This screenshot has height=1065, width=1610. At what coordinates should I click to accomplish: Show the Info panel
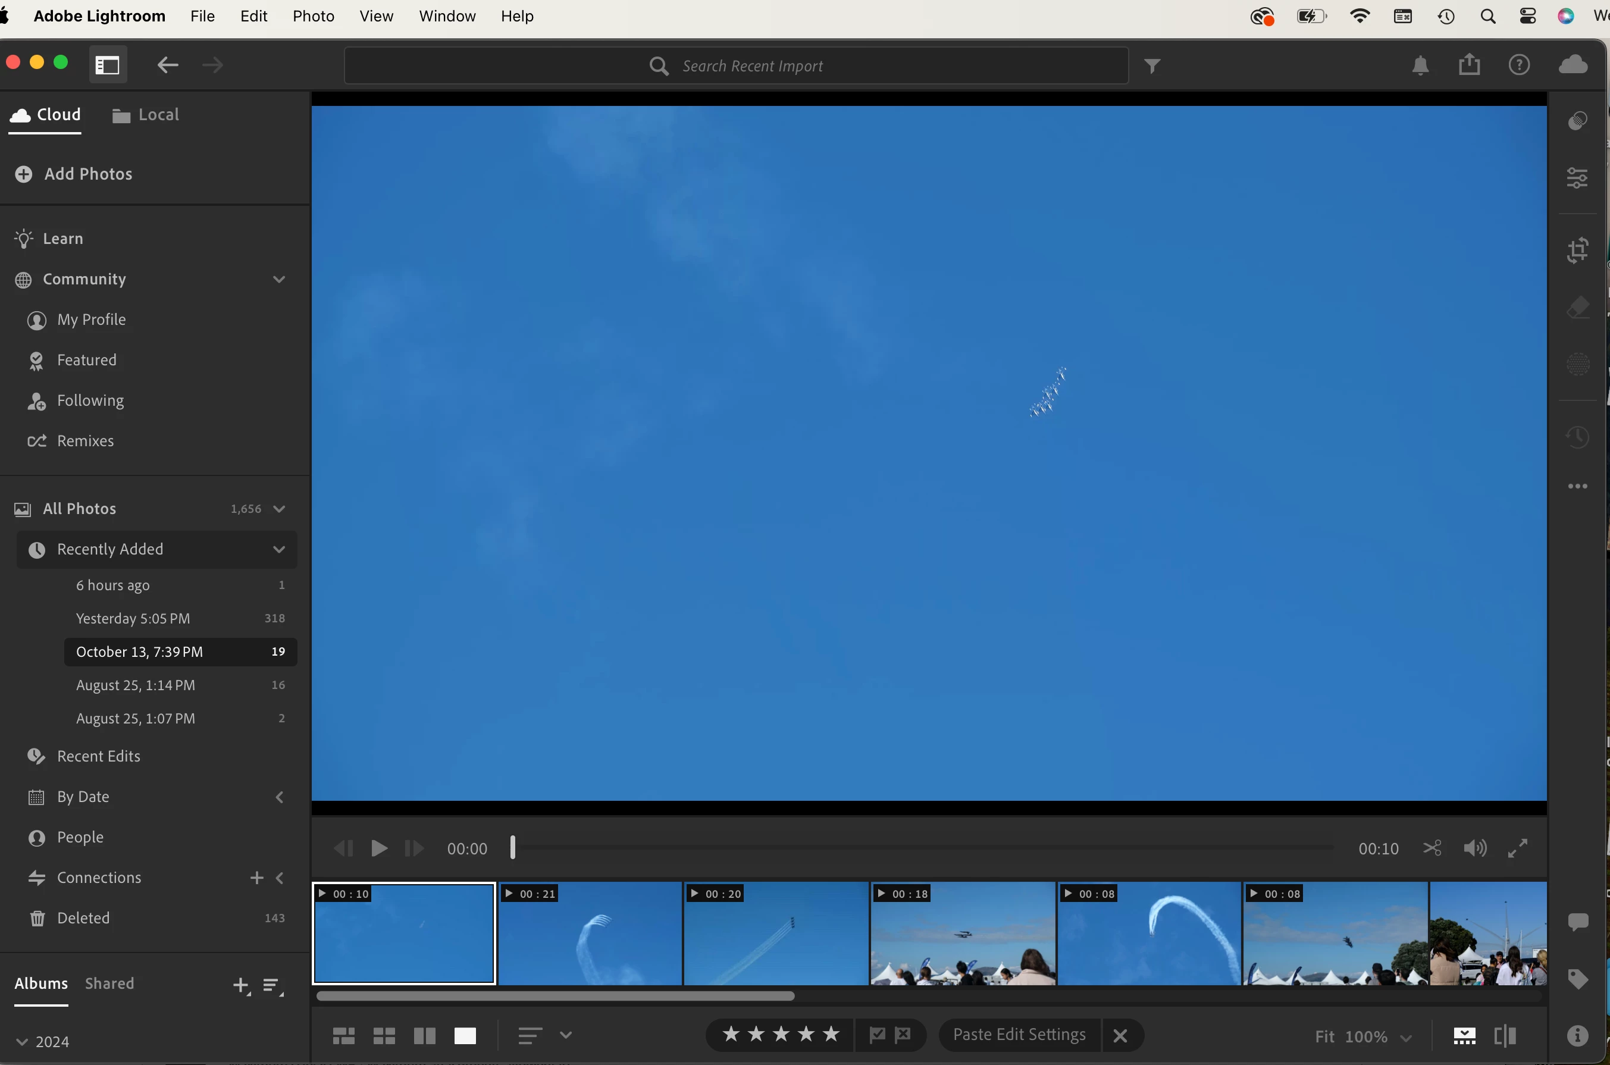(x=1577, y=1035)
